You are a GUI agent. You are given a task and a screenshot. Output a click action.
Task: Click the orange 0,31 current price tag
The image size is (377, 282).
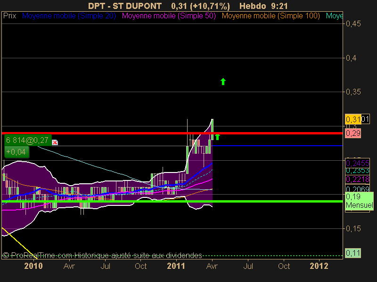(x=353, y=119)
